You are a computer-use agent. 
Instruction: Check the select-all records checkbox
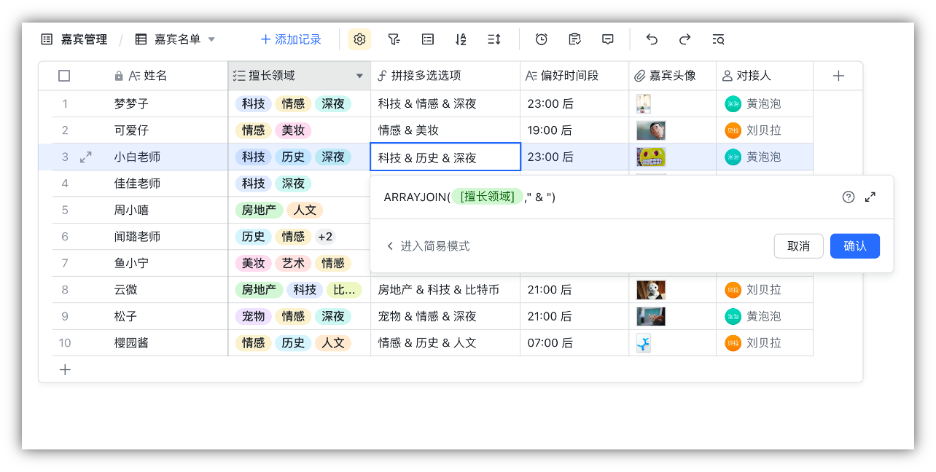click(x=64, y=75)
